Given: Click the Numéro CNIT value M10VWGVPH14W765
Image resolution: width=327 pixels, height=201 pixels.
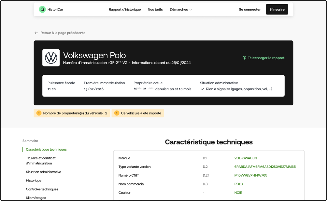Looking at the screenshot, I should [x=251, y=175].
